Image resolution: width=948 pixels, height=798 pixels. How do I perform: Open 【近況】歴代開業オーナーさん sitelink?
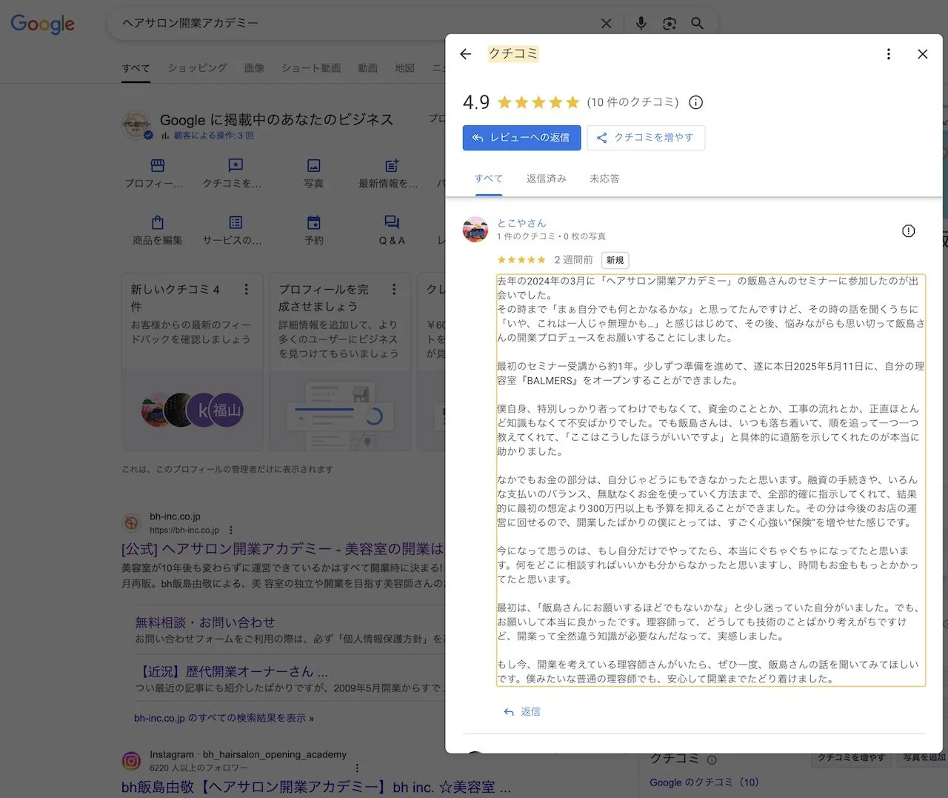pos(231,671)
